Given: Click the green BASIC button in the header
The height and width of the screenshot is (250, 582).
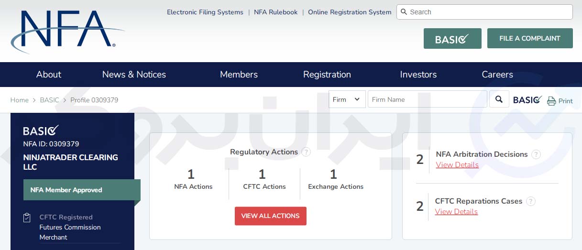Looking at the screenshot, I should coord(452,39).
